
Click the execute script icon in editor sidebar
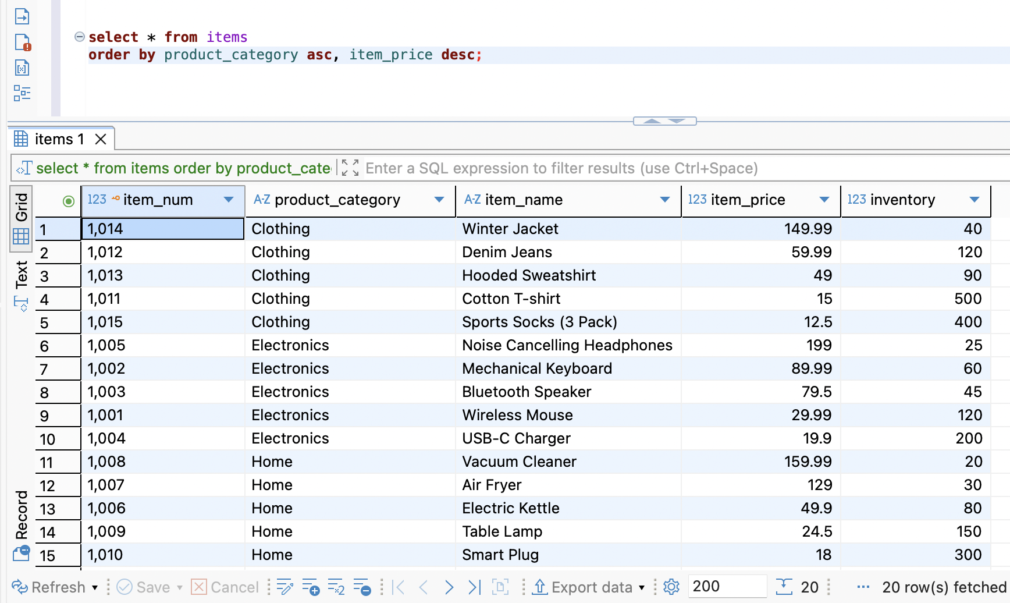coord(22,16)
